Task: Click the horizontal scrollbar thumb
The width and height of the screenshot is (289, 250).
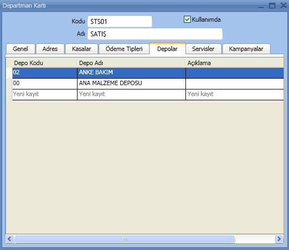Action: [125, 239]
